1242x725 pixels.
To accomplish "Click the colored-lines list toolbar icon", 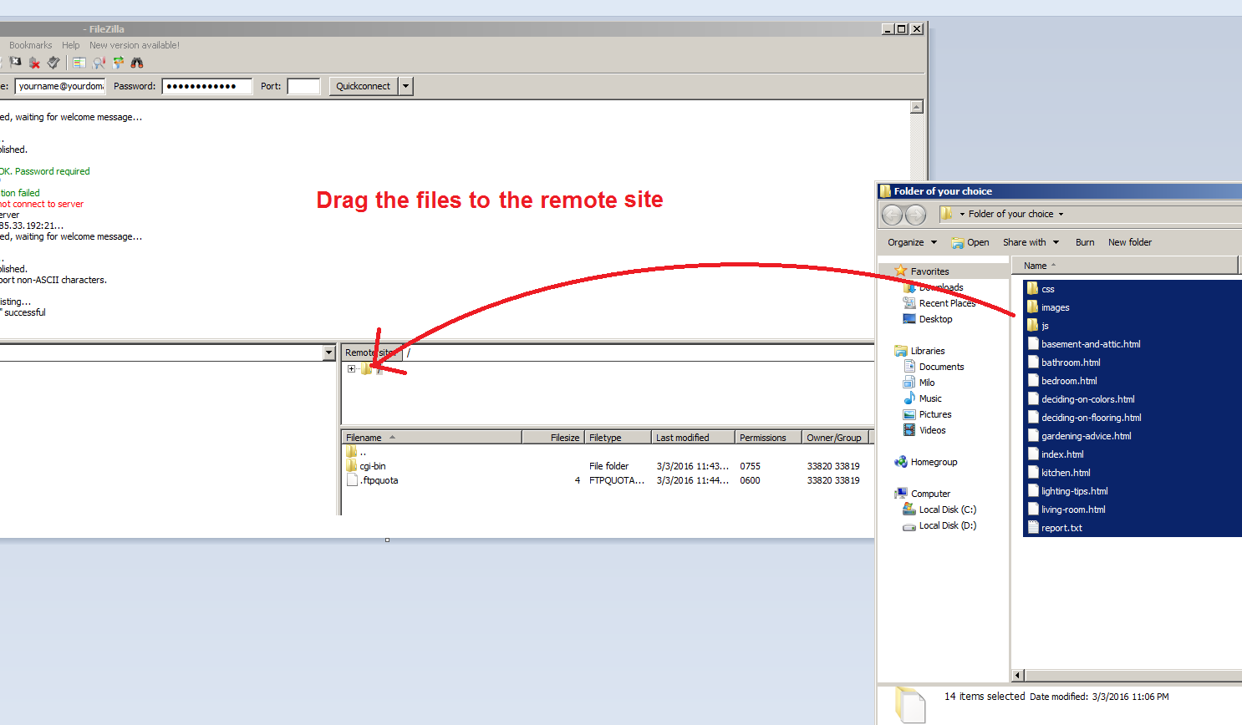I will pyautogui.click(x=79, y=63).
